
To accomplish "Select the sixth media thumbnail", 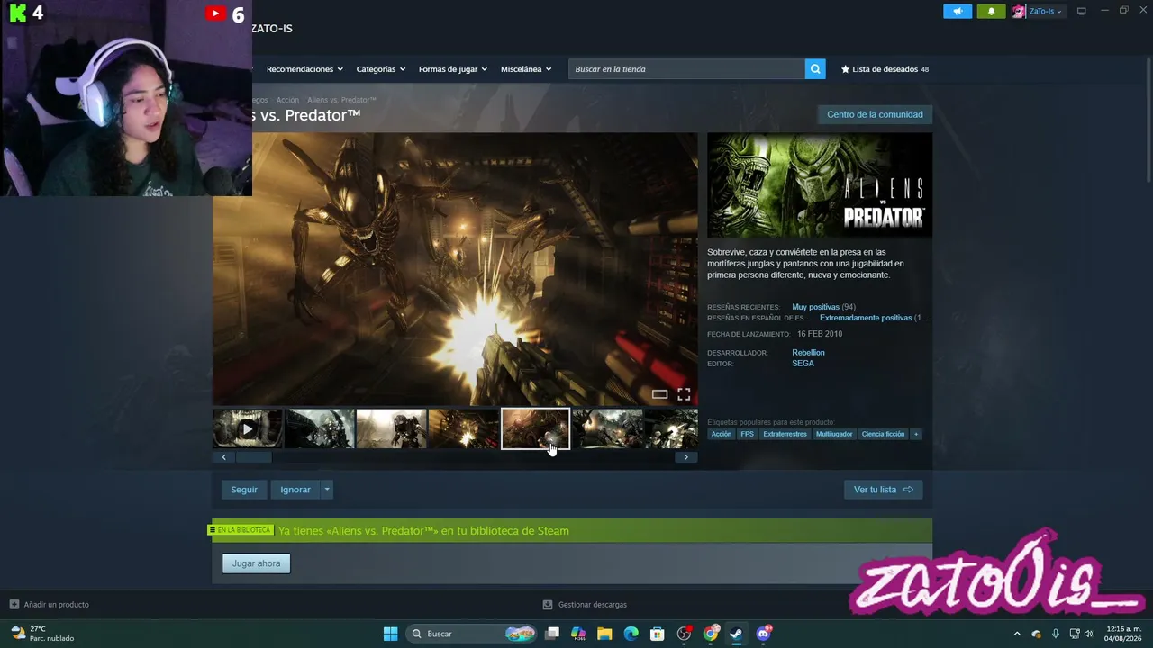I will click(x=608, y=428).
